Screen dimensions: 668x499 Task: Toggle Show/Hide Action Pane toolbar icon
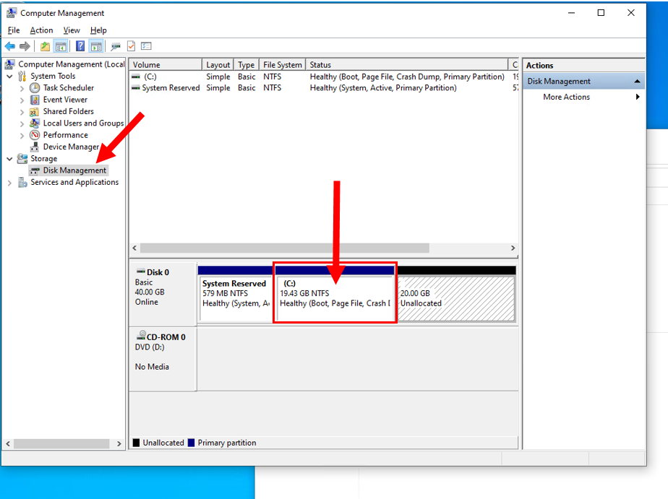tap(95, 46)
